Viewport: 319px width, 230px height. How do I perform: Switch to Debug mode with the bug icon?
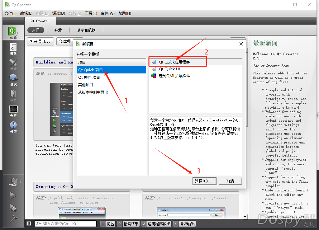(x=13, y=80)
